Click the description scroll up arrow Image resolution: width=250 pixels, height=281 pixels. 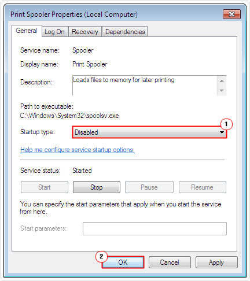[222, 81]
